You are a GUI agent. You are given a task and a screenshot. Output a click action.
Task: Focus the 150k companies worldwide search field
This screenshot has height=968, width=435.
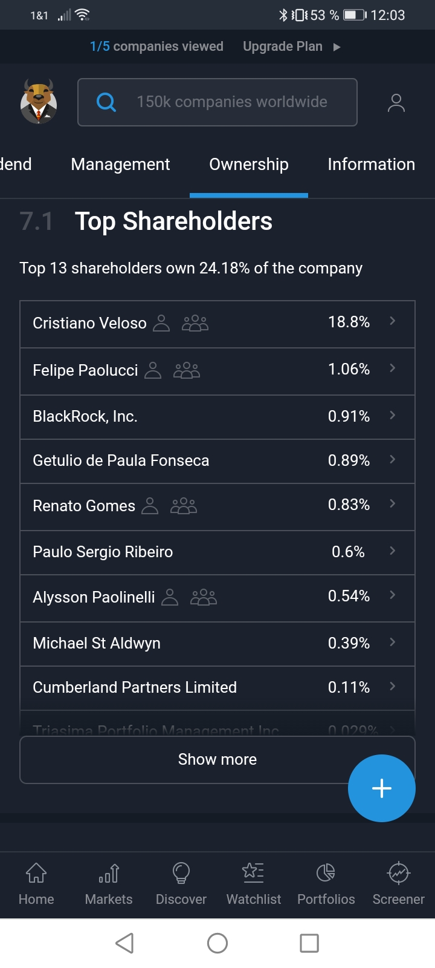pos(232,102)
